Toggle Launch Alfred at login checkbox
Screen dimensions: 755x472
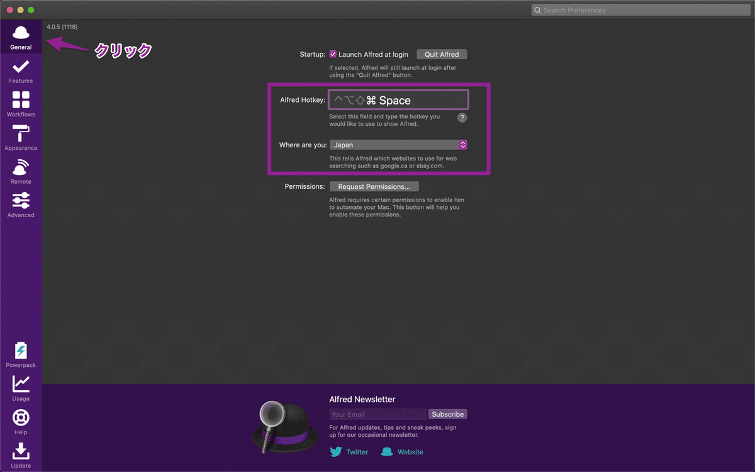click(x=333, y=54)
